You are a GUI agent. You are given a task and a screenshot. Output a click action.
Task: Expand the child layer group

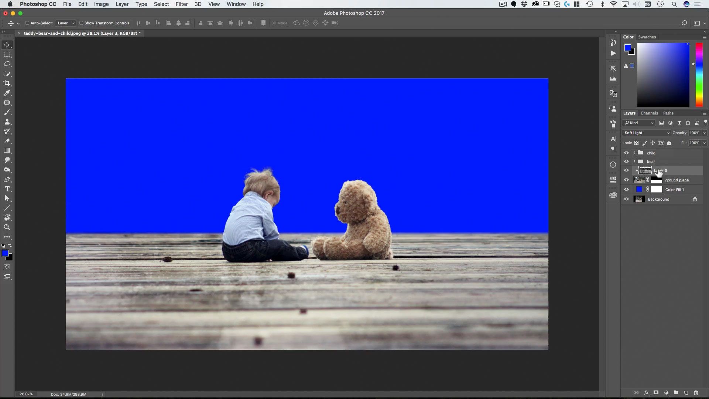[x=634, y=153]
